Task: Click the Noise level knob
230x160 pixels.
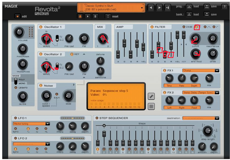Action: click(68, 96)
